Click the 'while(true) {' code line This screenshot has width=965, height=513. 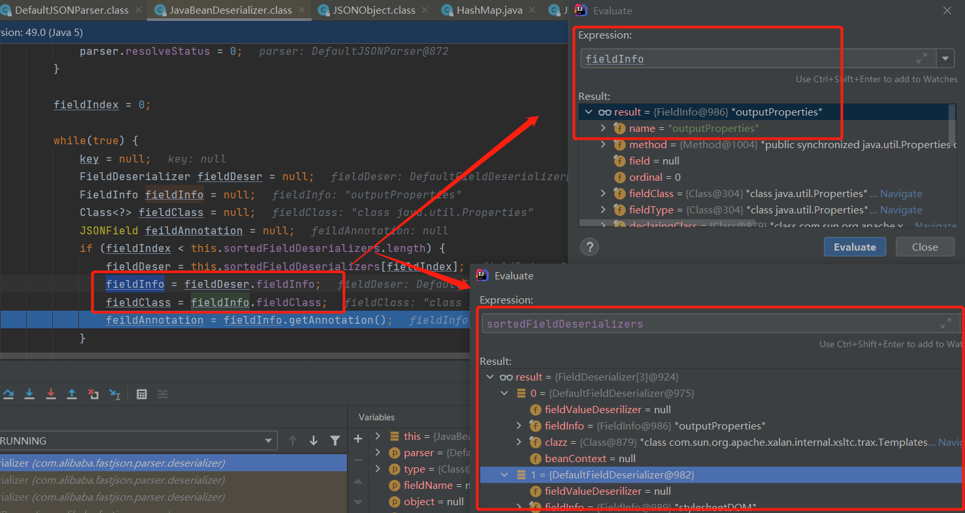(96, 140)
